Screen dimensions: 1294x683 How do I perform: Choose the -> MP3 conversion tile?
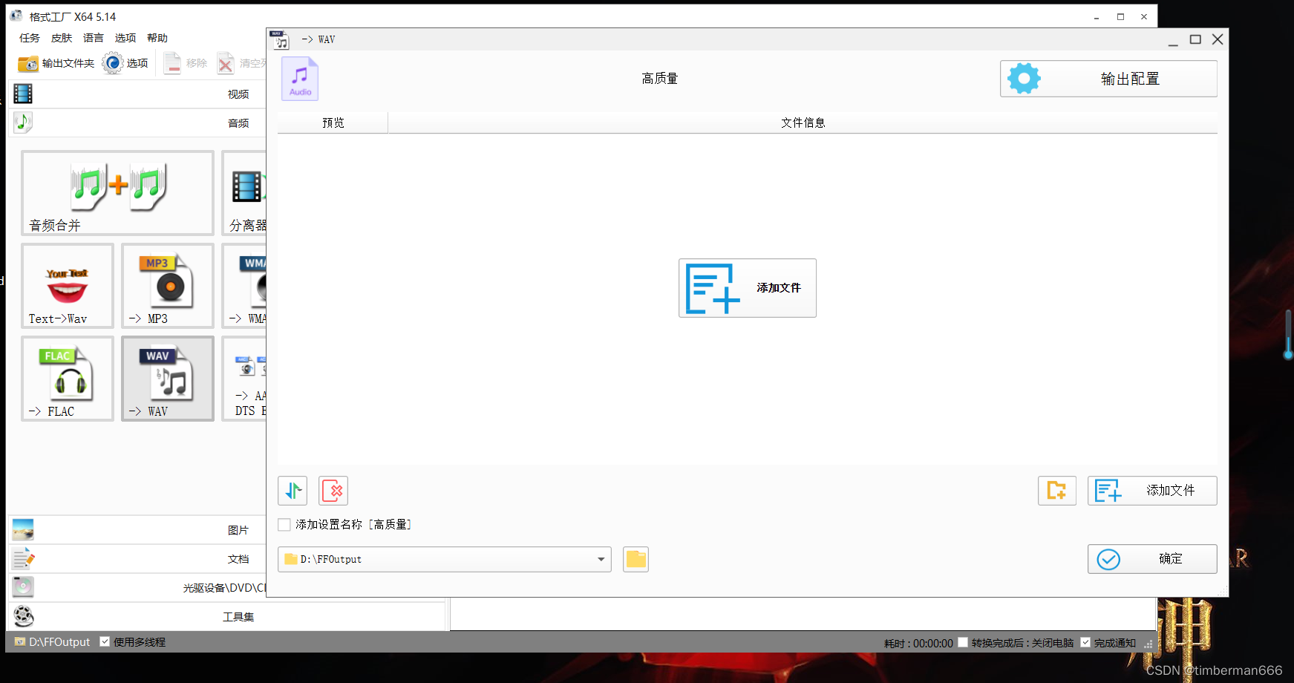coord(168,286)
